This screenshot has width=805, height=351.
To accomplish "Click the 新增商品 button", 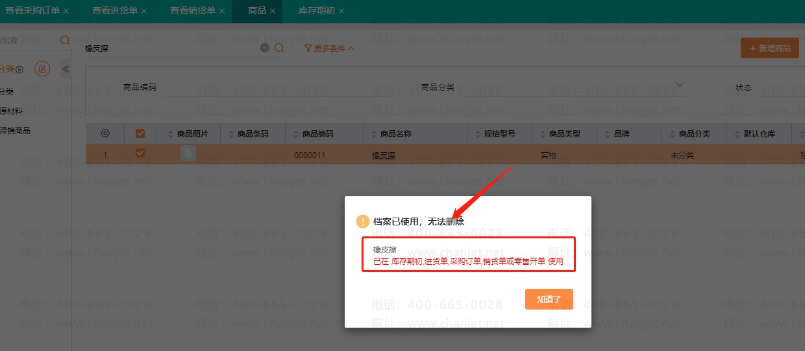I will click(x=770, y=48).
